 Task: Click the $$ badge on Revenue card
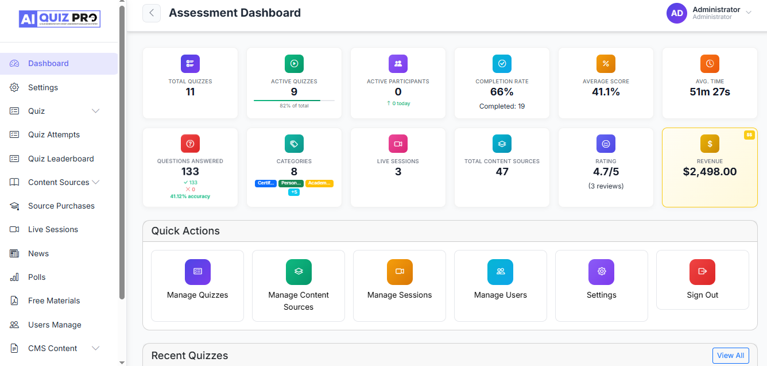pos(749,135)
